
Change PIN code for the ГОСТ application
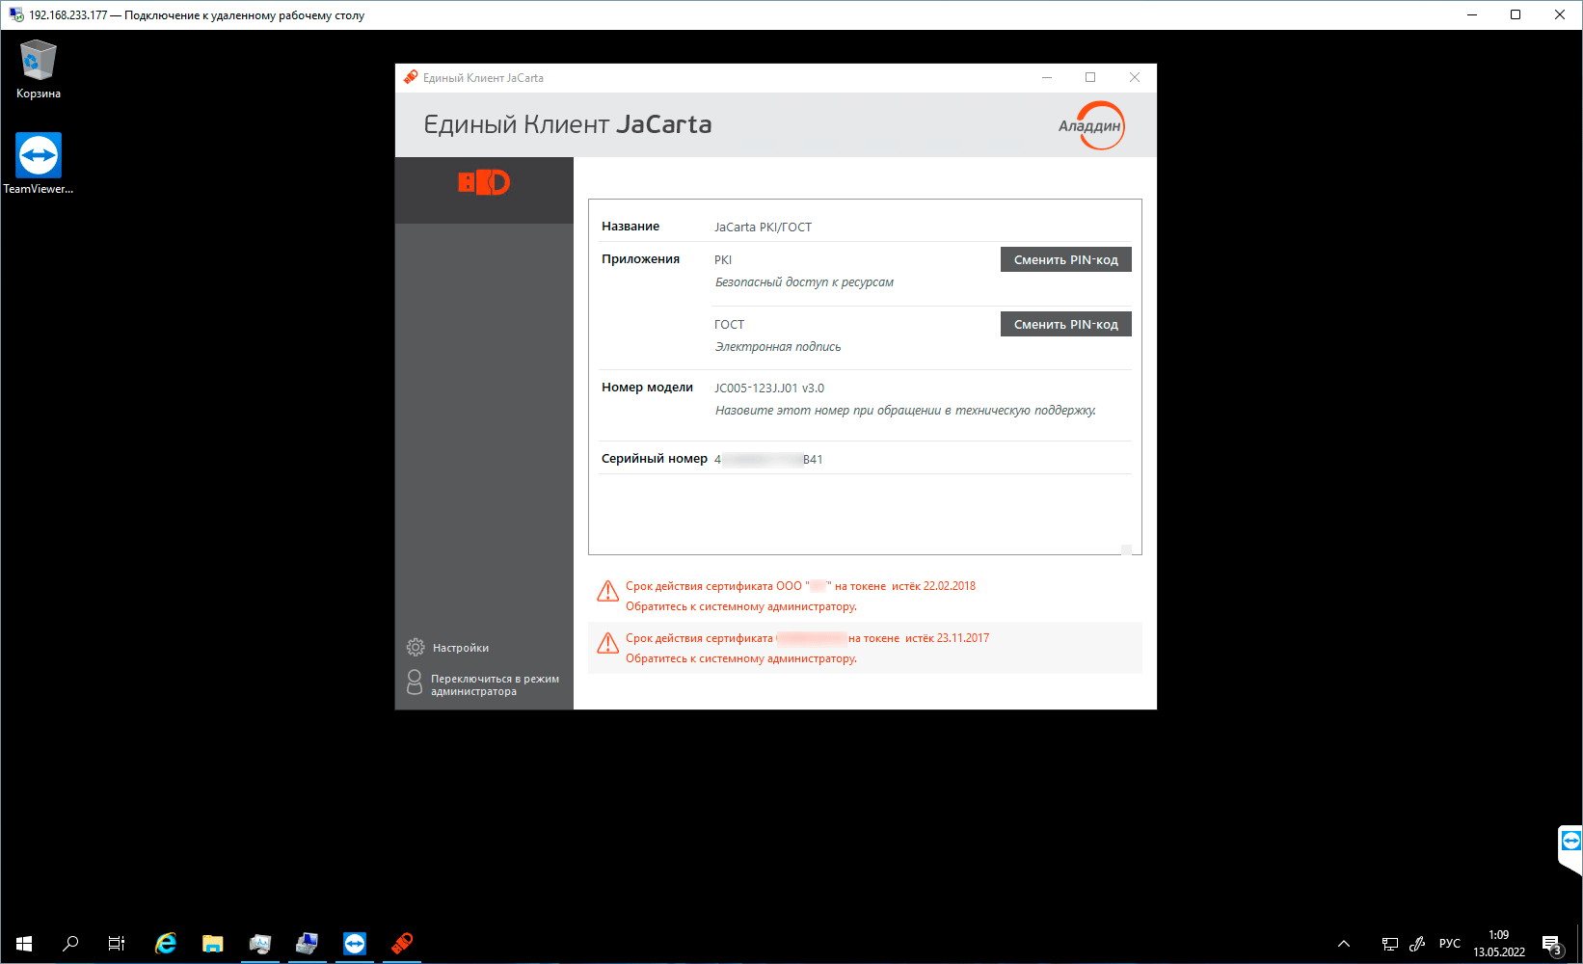1065,324
